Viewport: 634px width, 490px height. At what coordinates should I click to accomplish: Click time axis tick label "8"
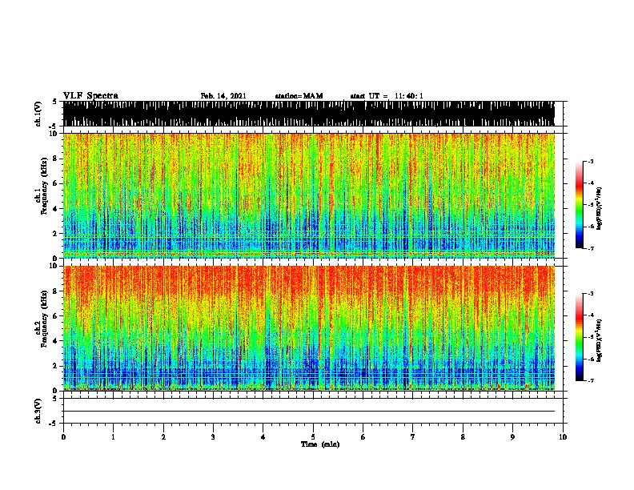tap(463, 437)
